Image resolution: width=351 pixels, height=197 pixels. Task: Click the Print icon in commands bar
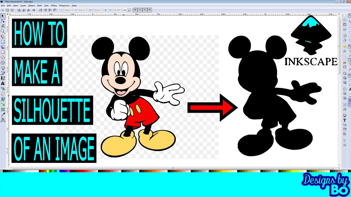coord(345,29)
